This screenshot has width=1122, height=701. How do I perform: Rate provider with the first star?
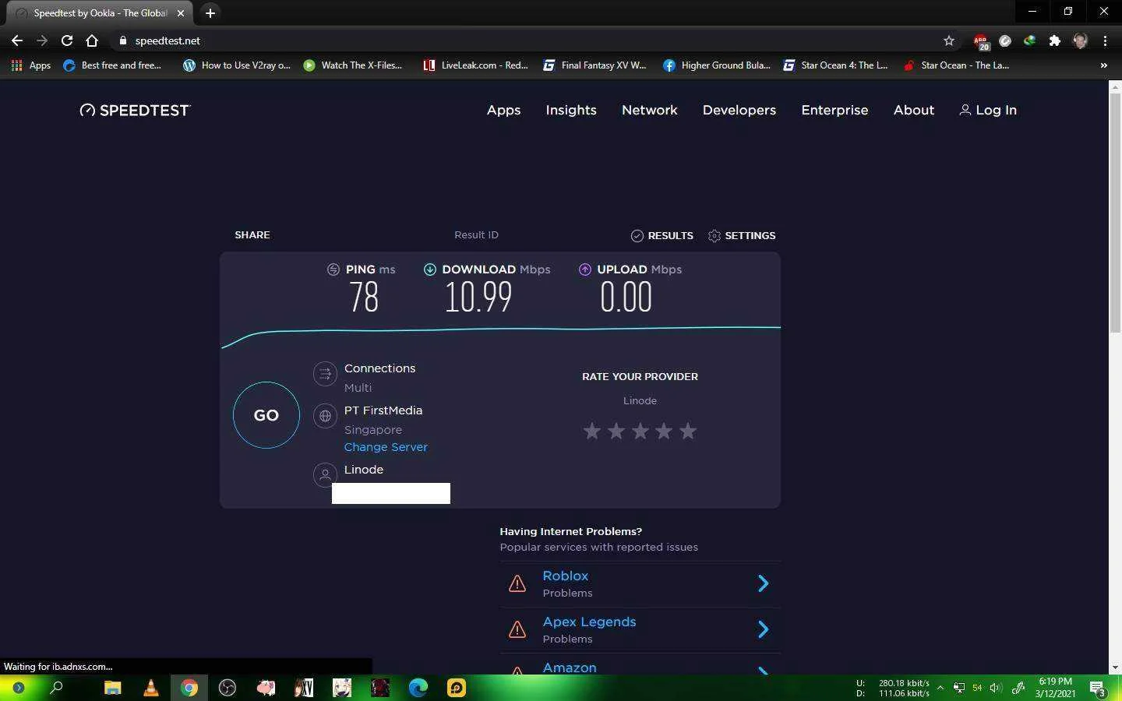tap(592, 431)
